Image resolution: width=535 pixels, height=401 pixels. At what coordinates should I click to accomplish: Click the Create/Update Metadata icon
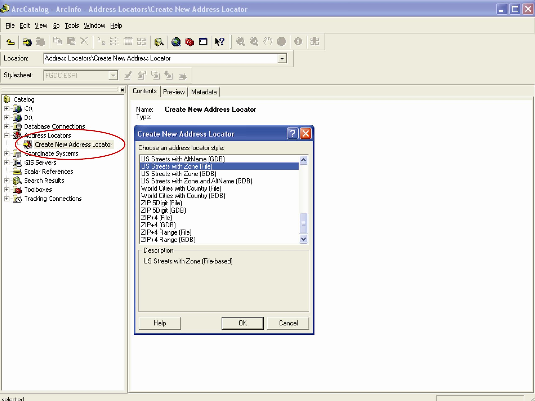point(155,75)
